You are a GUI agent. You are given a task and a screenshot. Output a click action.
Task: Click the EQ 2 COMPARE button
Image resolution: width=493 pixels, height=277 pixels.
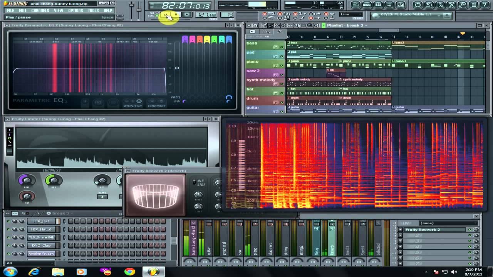click(157, 103)
